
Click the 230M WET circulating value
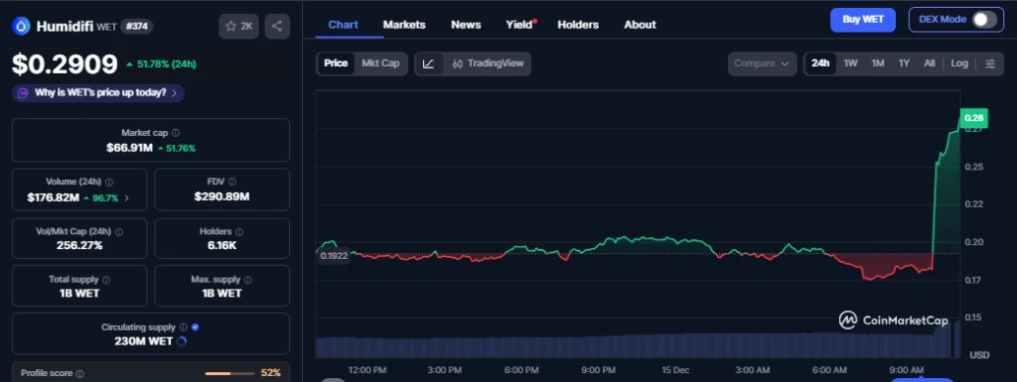point(143,341)
